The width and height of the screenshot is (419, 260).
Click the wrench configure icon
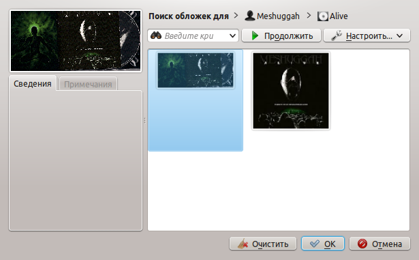click(337, 35)
